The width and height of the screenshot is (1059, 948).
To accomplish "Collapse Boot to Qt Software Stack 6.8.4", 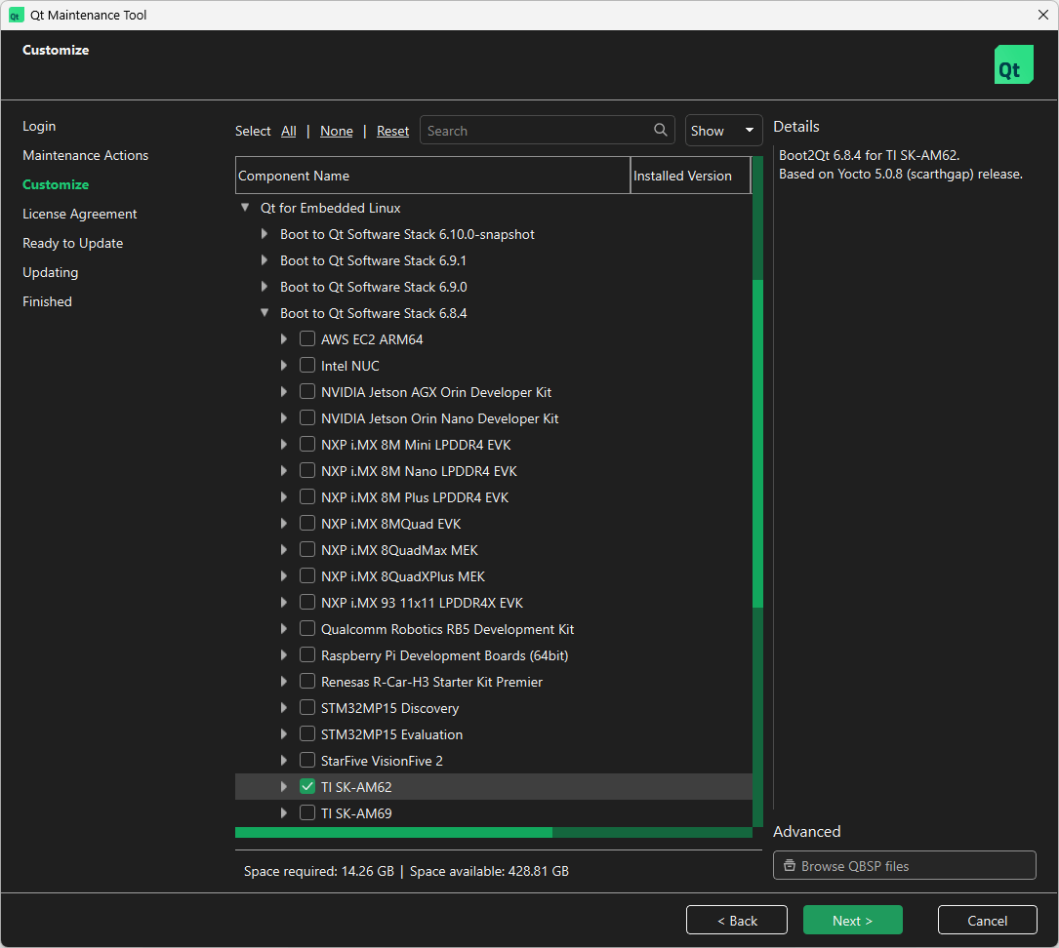I will pos(265,313).
